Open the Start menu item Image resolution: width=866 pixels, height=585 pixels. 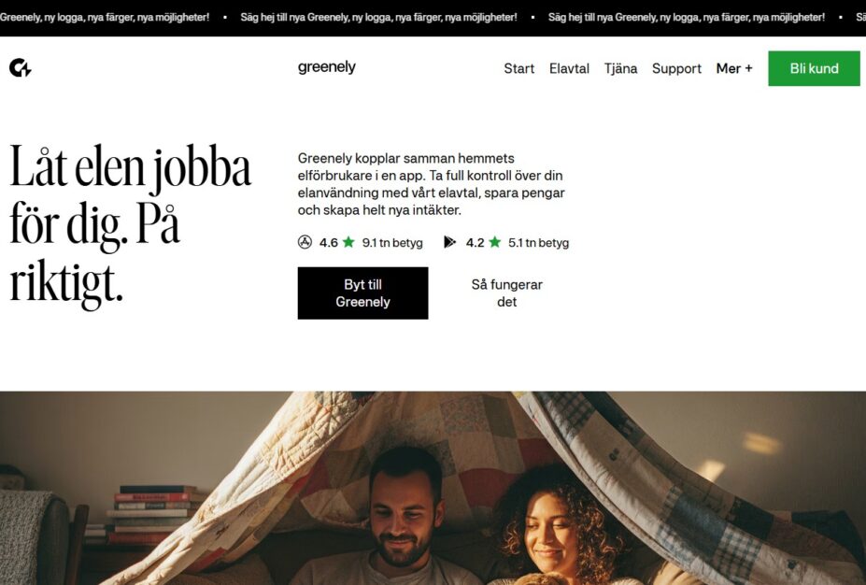[519, 68]
